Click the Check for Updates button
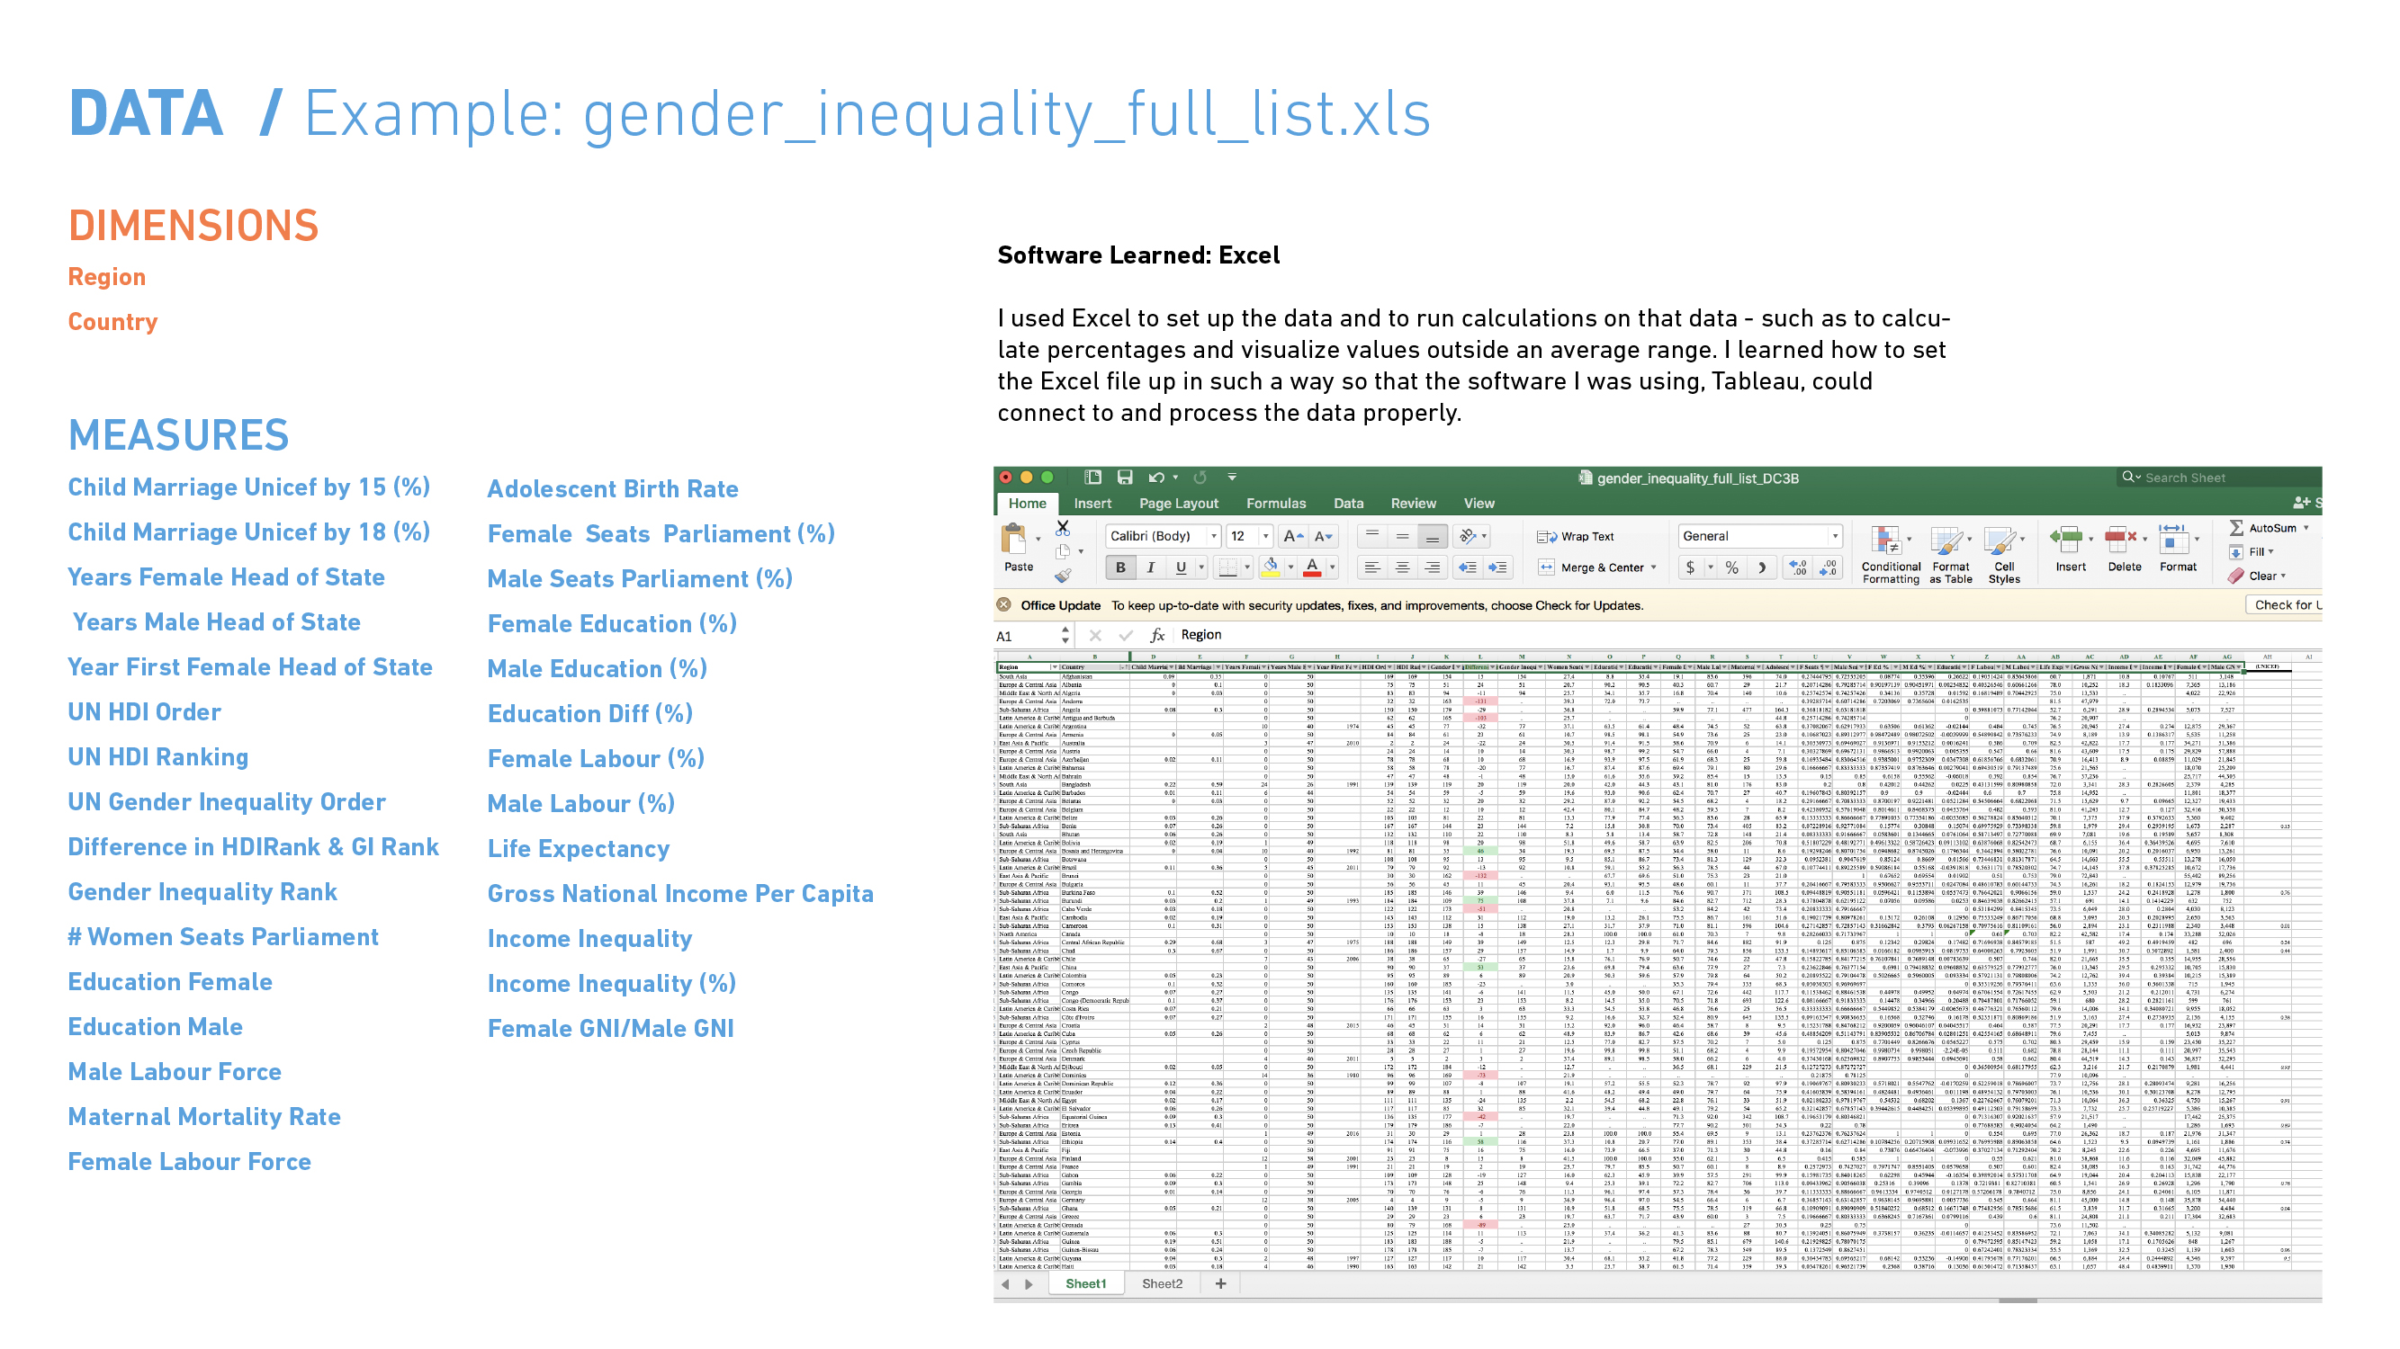The image size is (2400, 1349). click(x=2287, y=605)
